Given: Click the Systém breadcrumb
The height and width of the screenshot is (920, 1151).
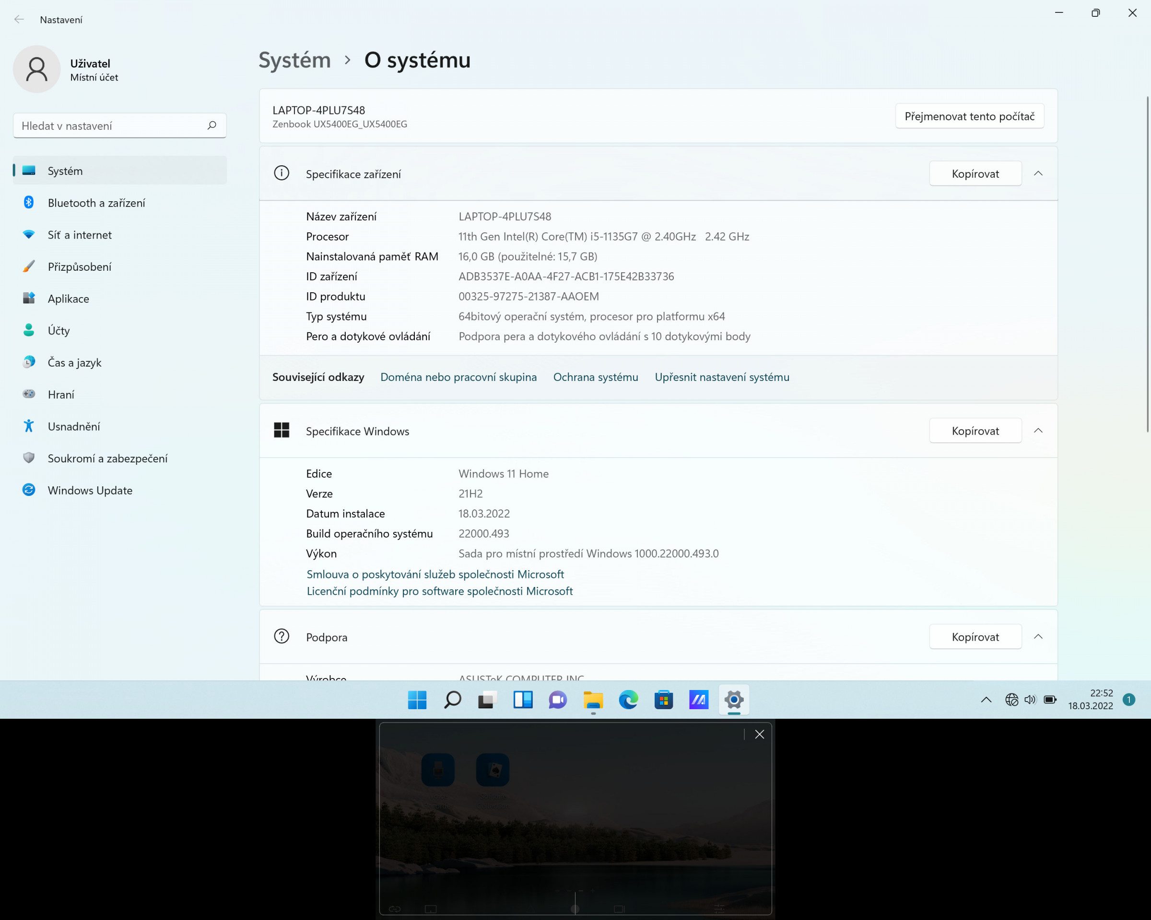Looking at the screenshot, I should coord(294,60).
